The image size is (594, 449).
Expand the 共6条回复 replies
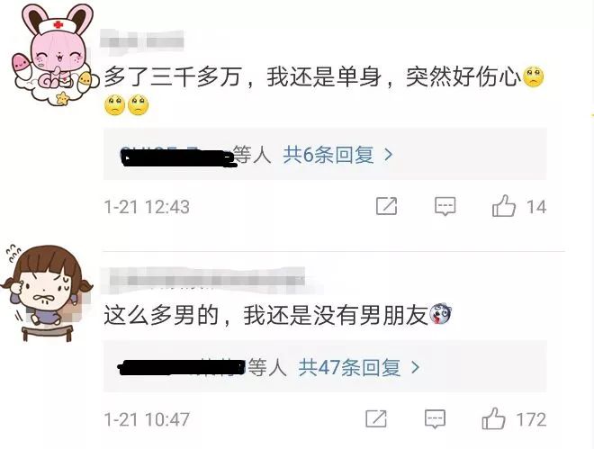[328, 155]
